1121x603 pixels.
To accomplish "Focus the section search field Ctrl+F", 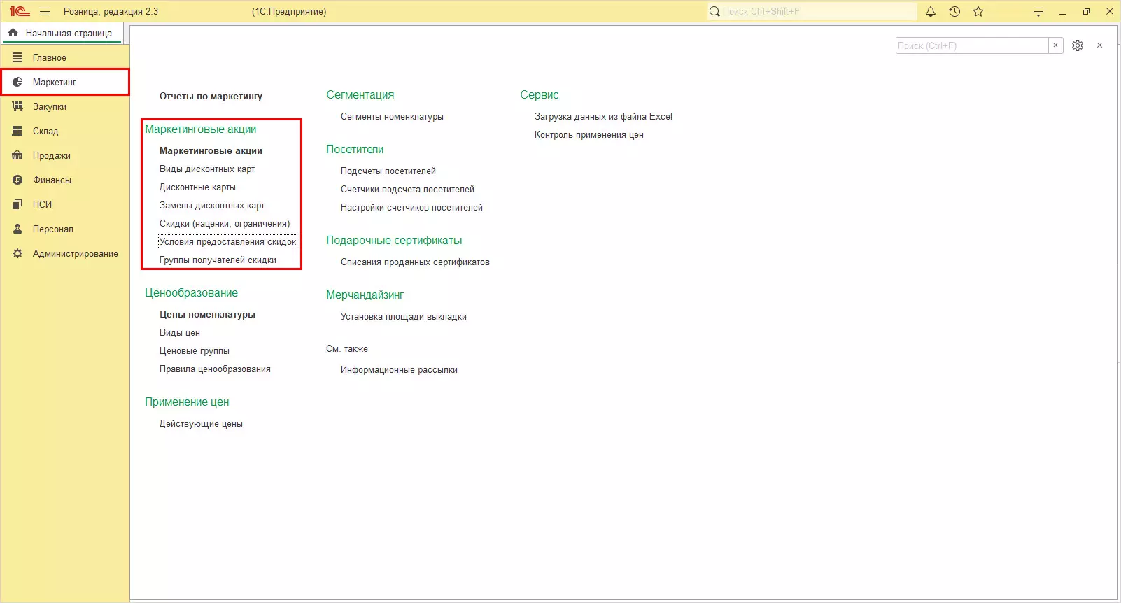I will [x=972, y=45].
